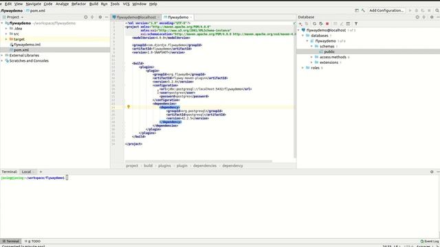The width and height of the screenshot is (440, 247).
Task: Open terminal panel settings gear
Action: (432, 172)
